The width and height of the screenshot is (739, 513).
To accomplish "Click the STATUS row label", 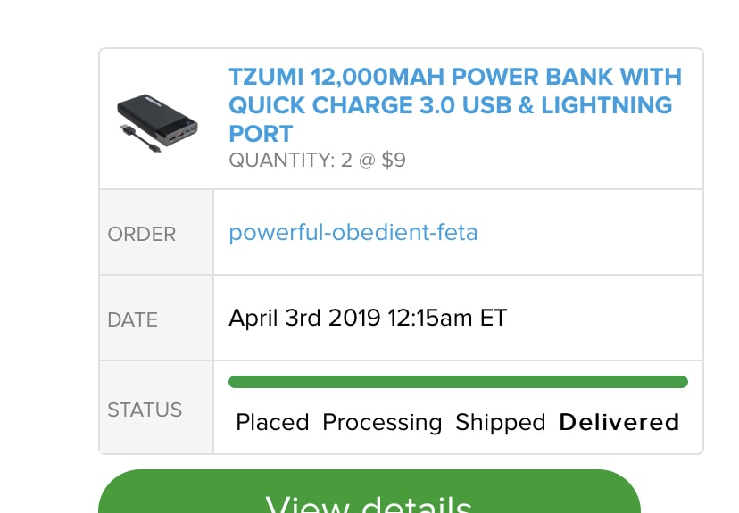I will (145, 410).
